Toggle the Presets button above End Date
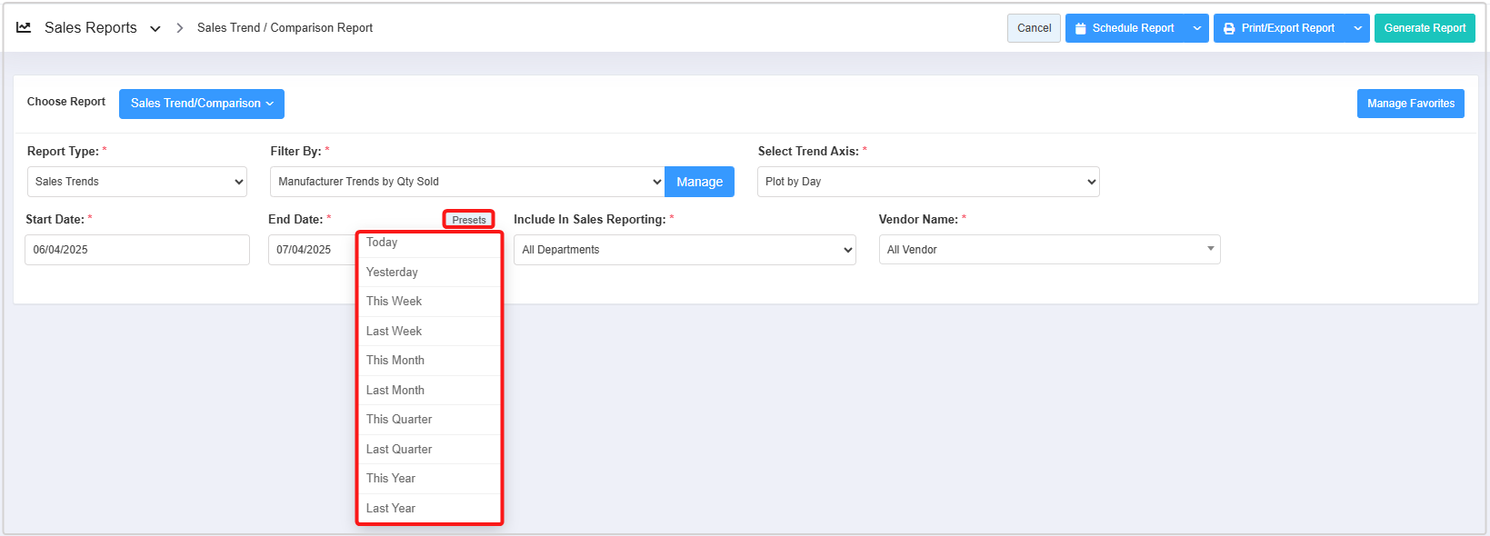This screenshot has height=536, width=1490. (469, 220)
